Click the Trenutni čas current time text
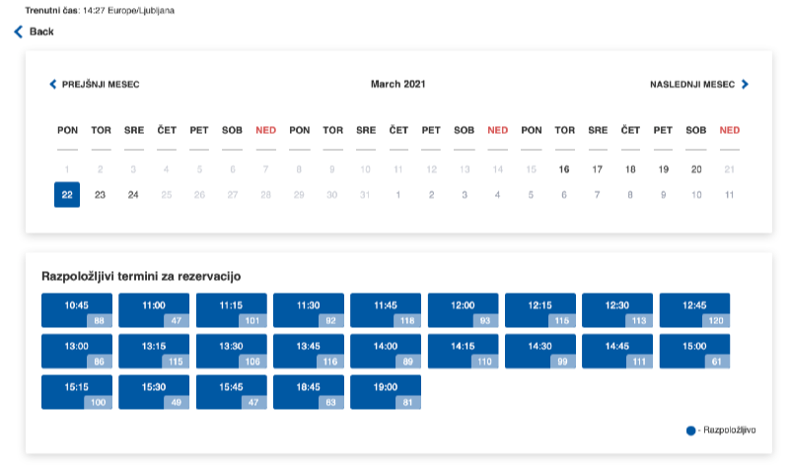The width and height of the screenshot is (789, 465). coord(100,10)
